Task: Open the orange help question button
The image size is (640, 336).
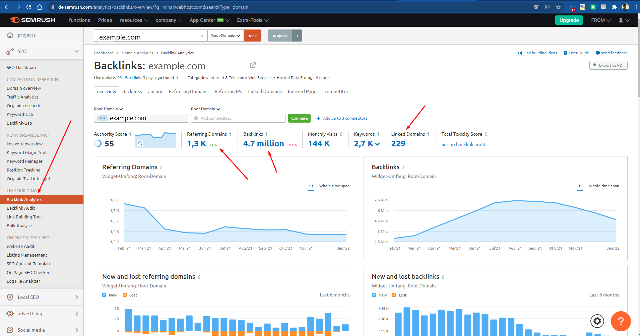Action: click(x=621, y=321)
